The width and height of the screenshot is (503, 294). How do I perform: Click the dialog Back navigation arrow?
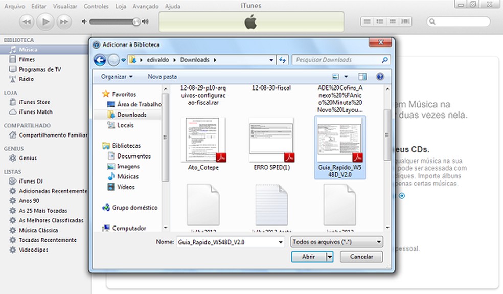pyautogui.click(x=100, y=60)
